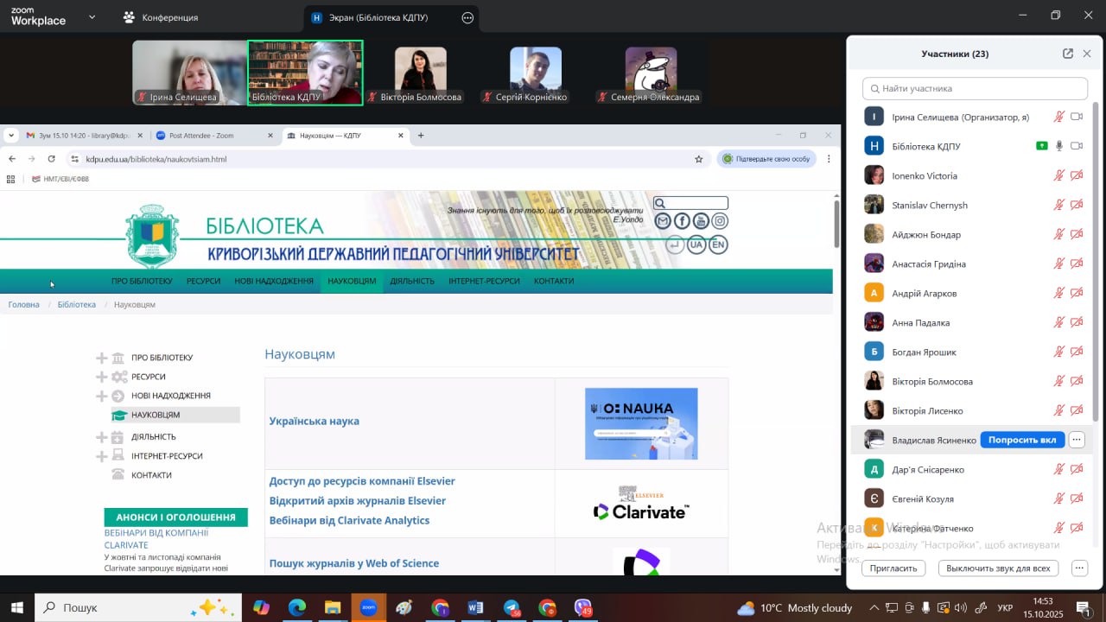Click the shared page vertical scrollbar
Screen dimensions: 1106x622
(x=836, y=220)
